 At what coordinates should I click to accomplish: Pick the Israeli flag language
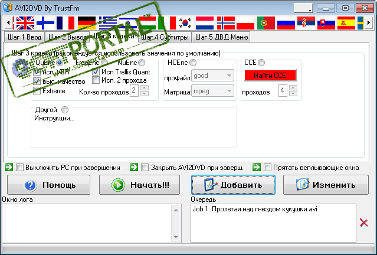[128, 23]
